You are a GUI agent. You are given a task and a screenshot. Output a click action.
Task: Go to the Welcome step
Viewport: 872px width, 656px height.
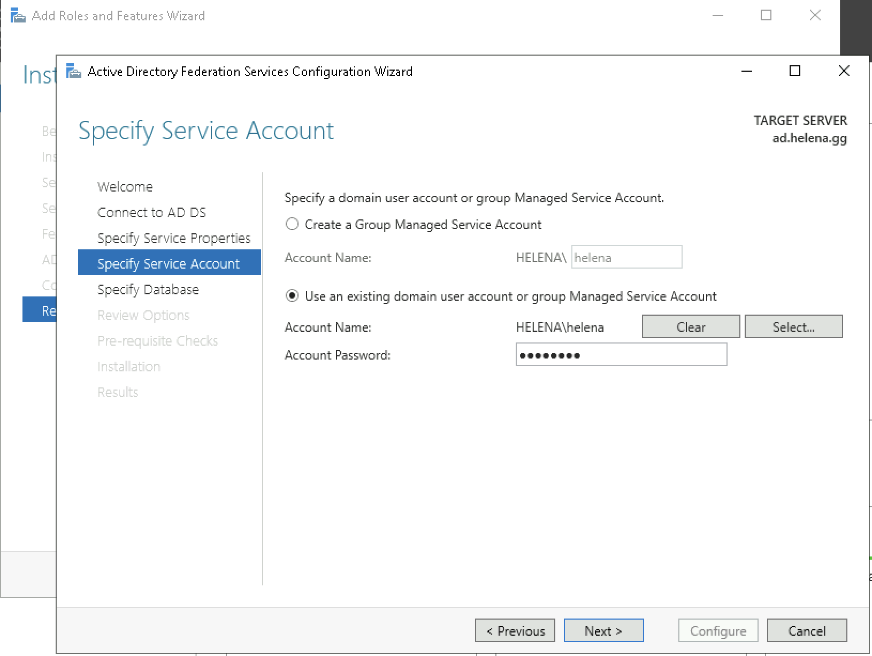tap(125, 187)
